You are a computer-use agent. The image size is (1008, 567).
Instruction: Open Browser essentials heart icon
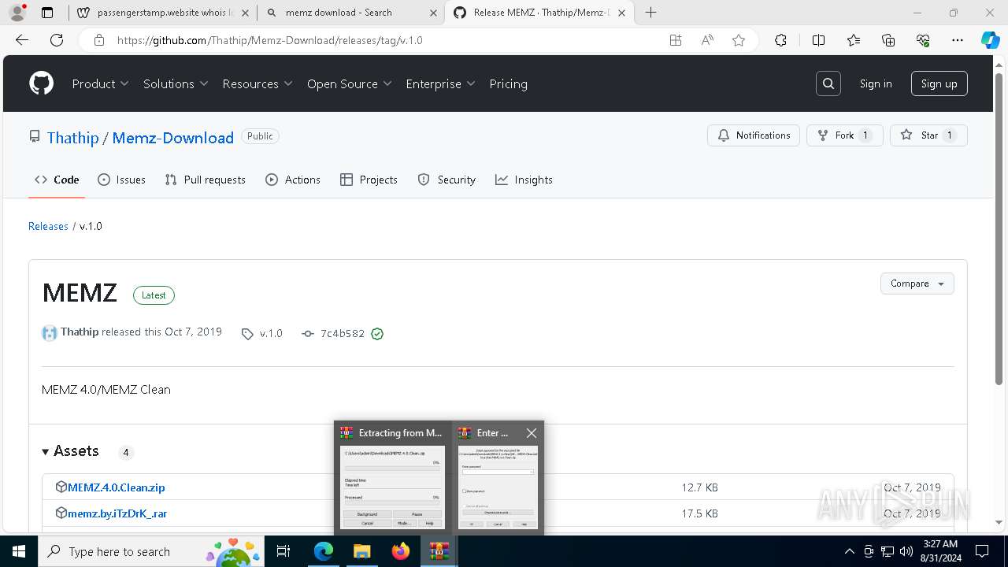coord(924,40)
